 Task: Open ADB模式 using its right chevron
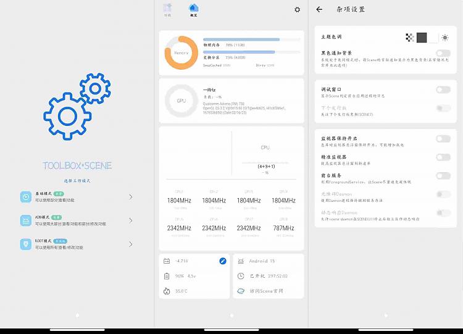[x=131, y=220]
